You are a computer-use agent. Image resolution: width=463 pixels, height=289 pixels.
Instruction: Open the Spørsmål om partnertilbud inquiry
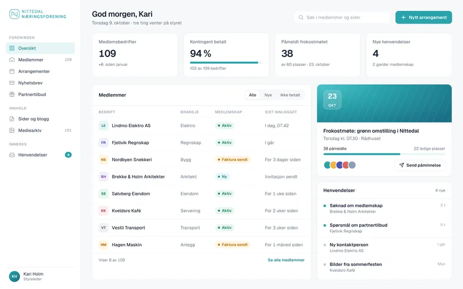pos(384,228)
